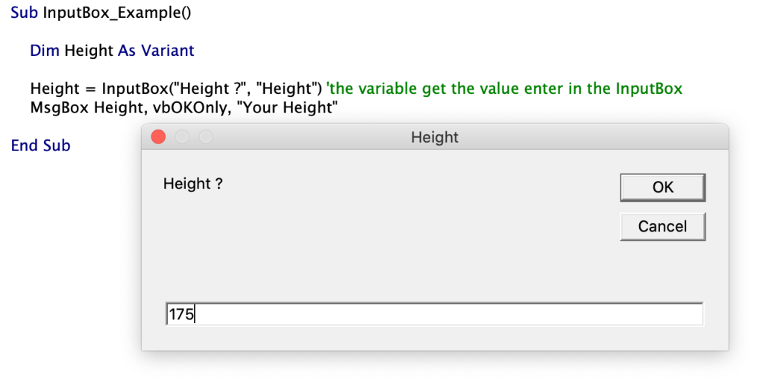Click the word Variant in the declaration
This screenshot has height=379, width=763.
click(x=167, y=51)
